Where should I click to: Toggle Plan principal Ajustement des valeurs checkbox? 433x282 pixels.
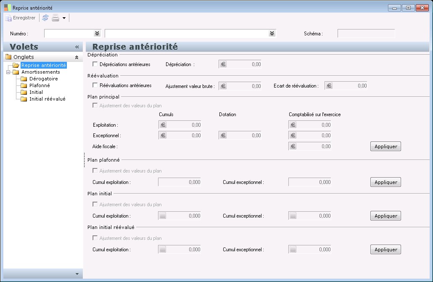coord(95,105)
